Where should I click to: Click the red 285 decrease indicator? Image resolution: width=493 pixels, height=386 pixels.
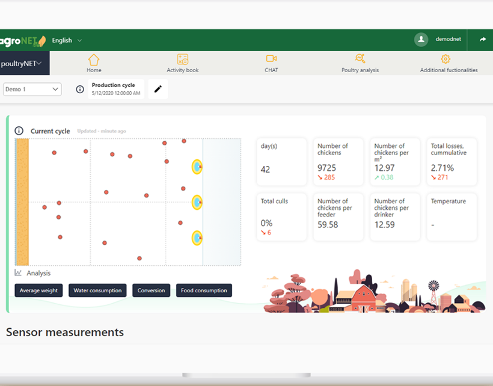point(326,177)
